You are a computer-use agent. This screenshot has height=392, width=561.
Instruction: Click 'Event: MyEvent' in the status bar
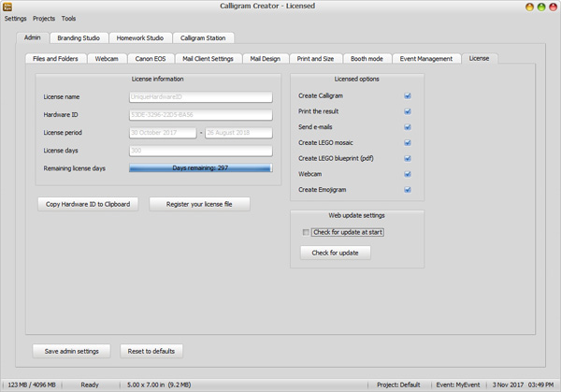(x=458, y=385)
